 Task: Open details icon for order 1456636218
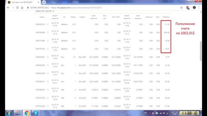point(48,24)
